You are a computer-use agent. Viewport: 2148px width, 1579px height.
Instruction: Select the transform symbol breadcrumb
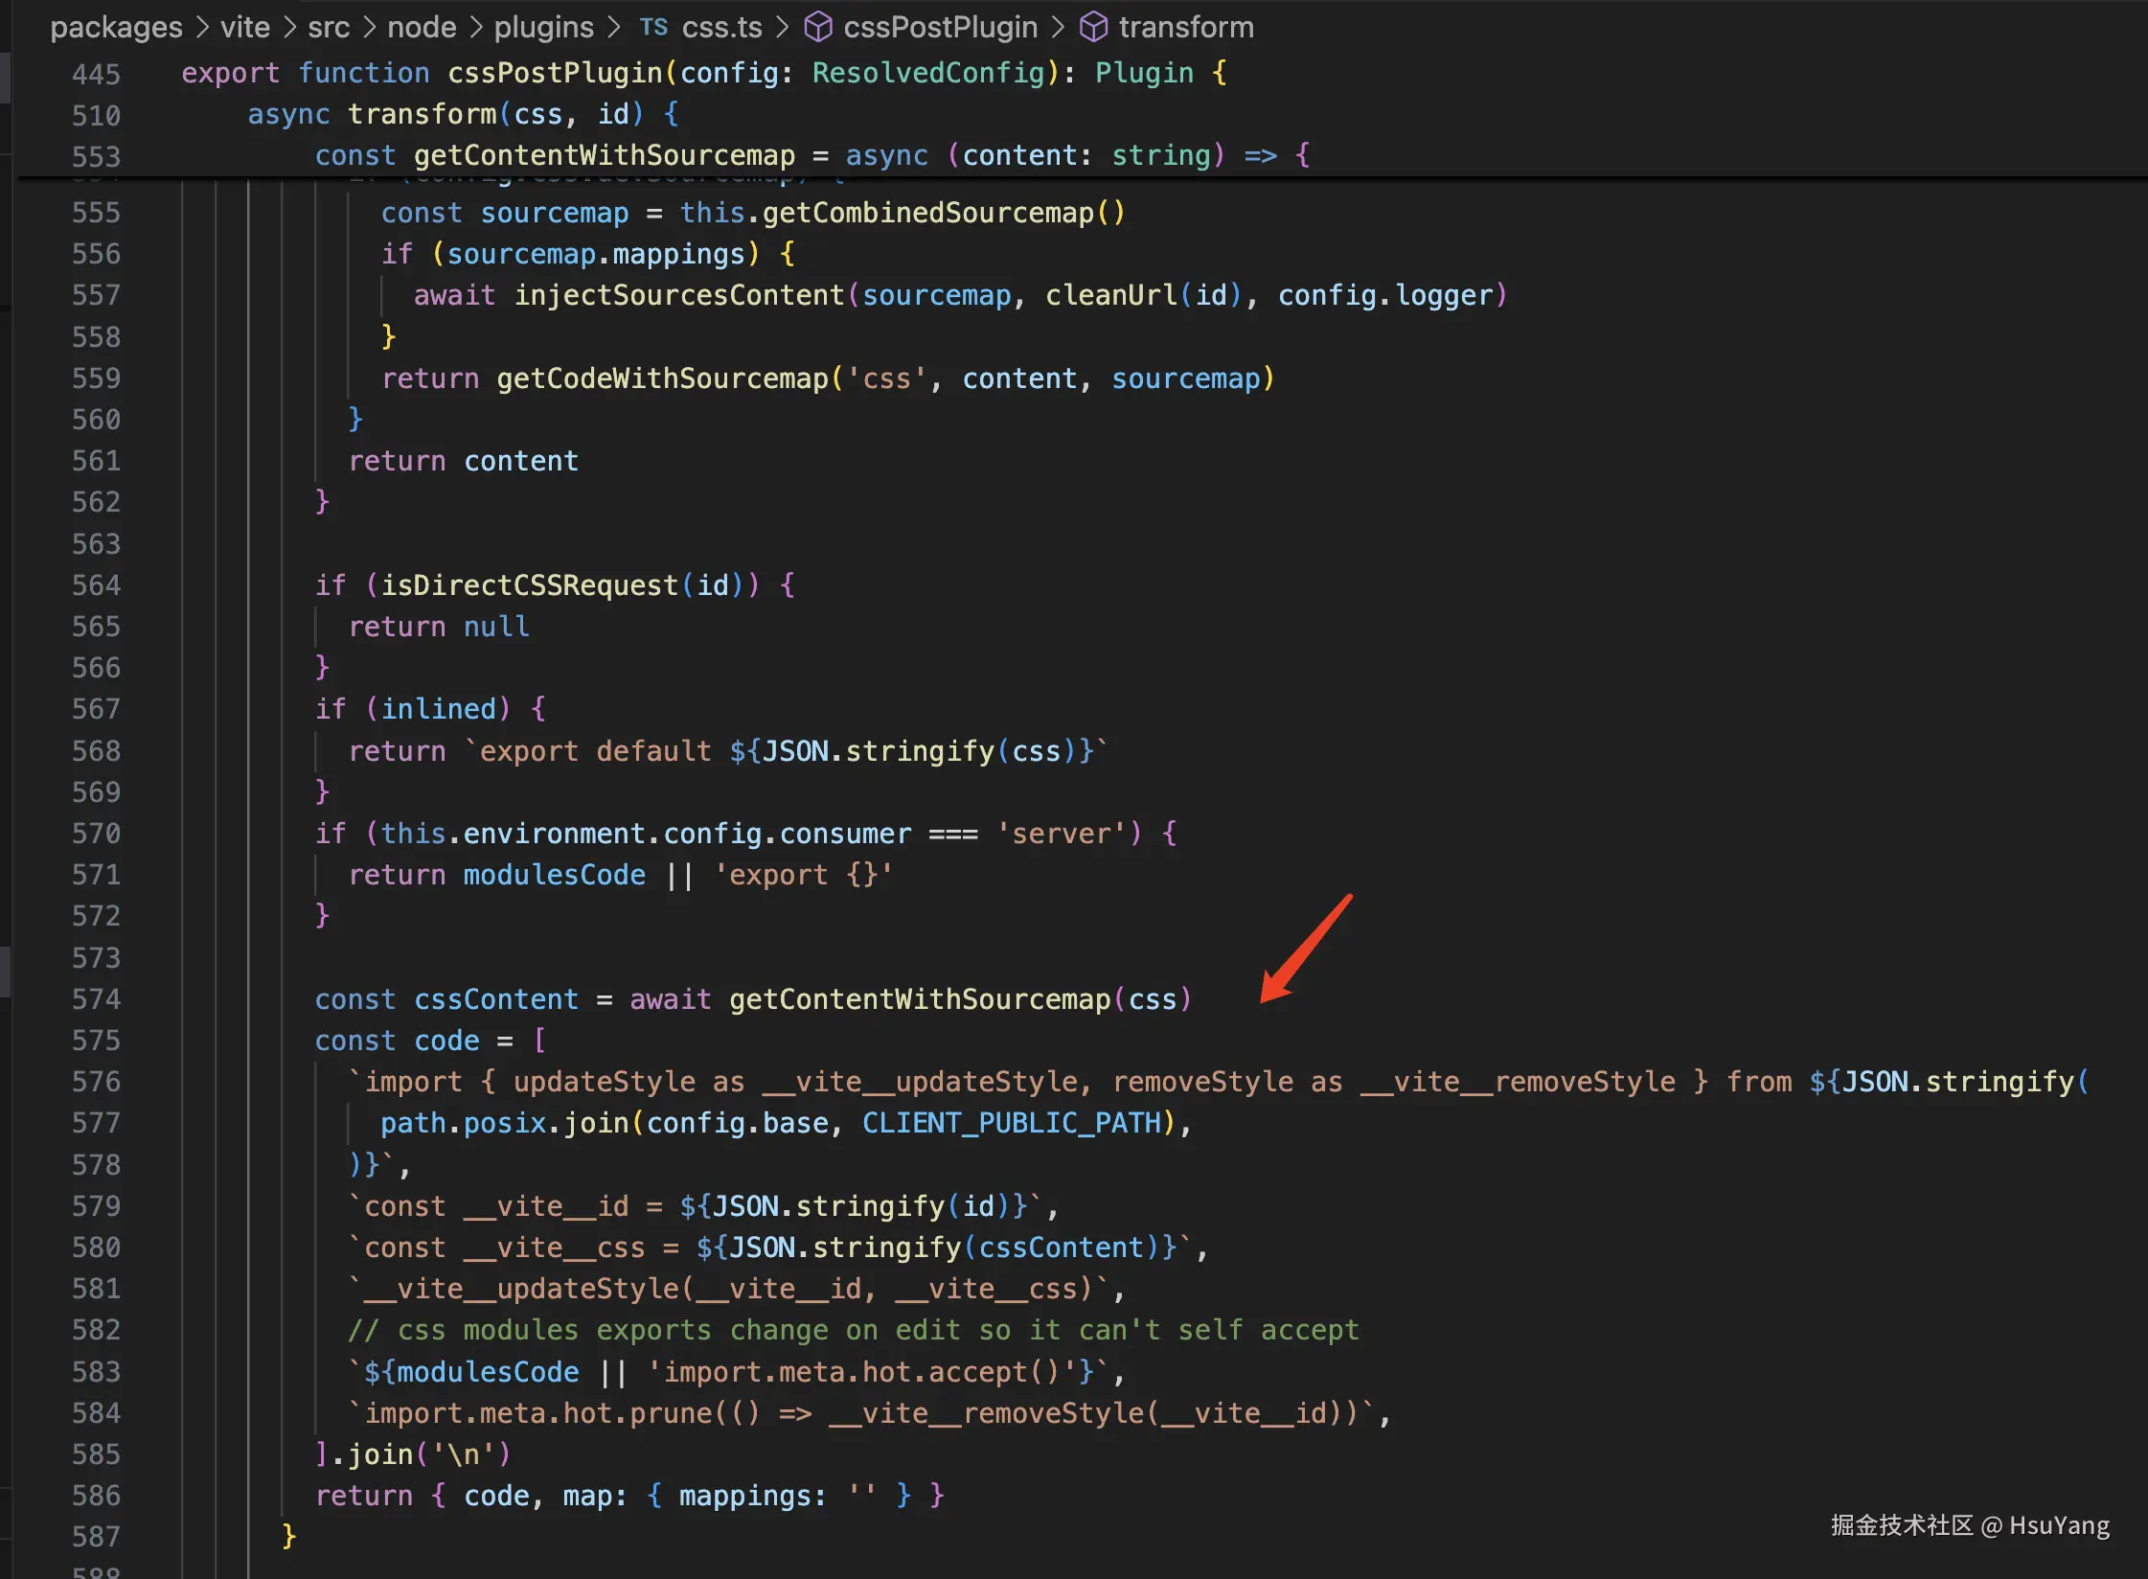[x=1186, y=27]
